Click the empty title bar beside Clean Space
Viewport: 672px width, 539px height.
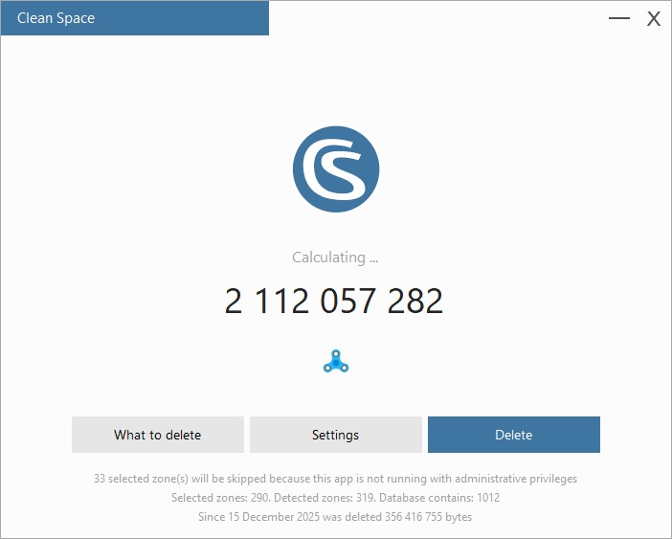point(437,18)
